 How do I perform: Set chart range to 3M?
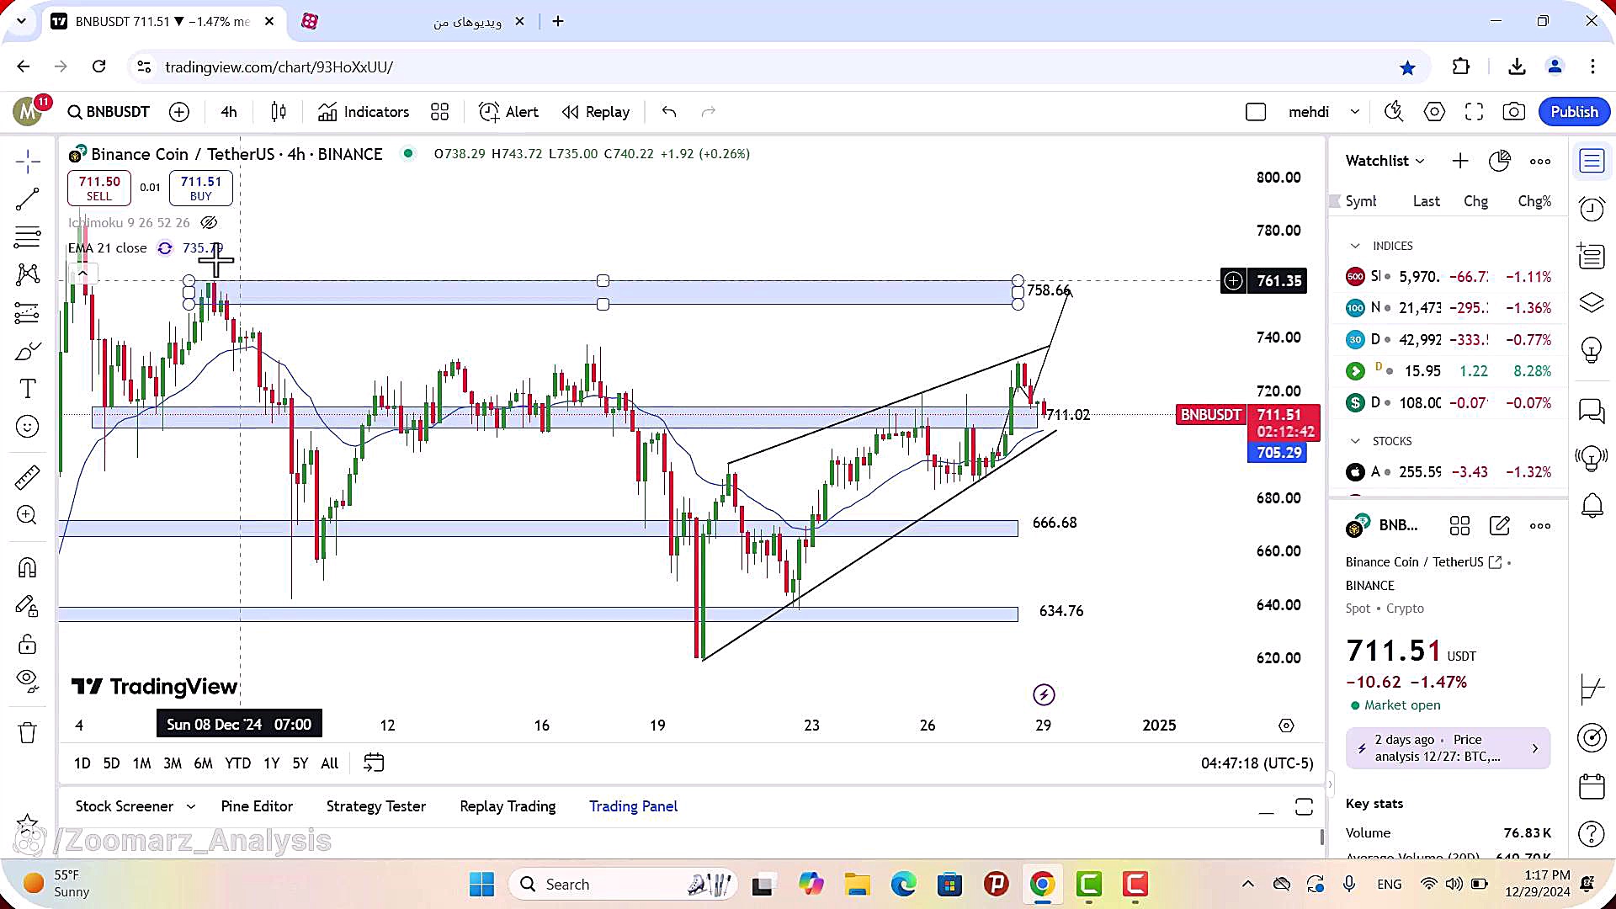click(x=173, y=763)
